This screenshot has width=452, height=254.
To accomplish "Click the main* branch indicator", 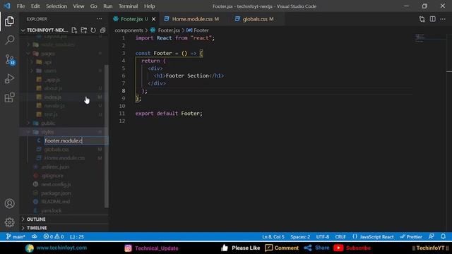I will [16, 237].
